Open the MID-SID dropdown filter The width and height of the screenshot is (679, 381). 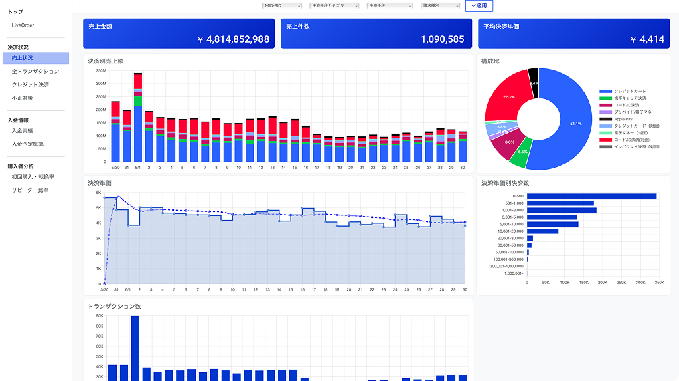[282, 5]
